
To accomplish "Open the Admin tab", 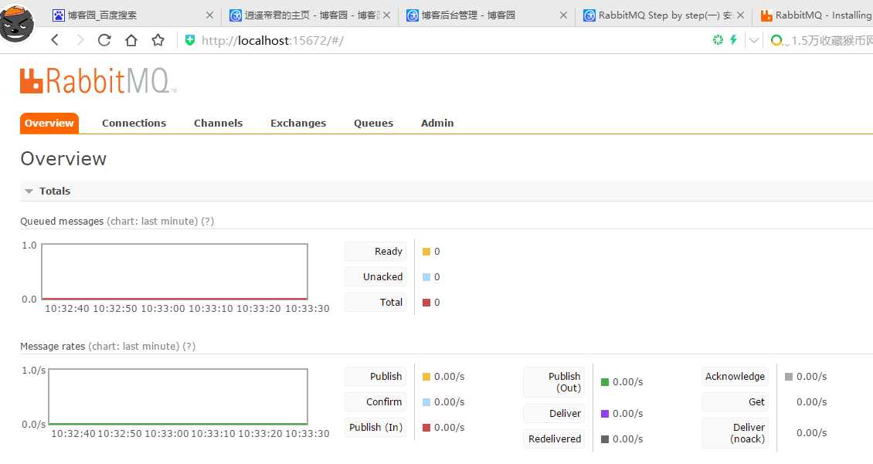I will coord(437,123).
